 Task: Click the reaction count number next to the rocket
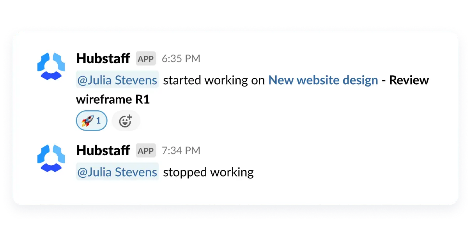[x=98, y=120]
